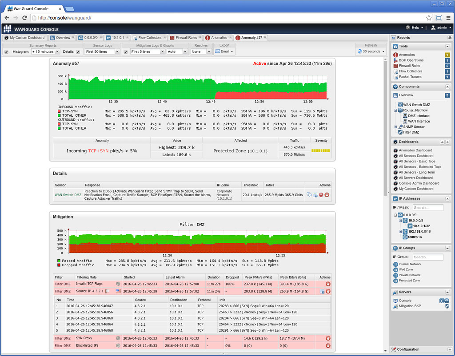Open All Sensors - Extended Tops dashboard

420,167
